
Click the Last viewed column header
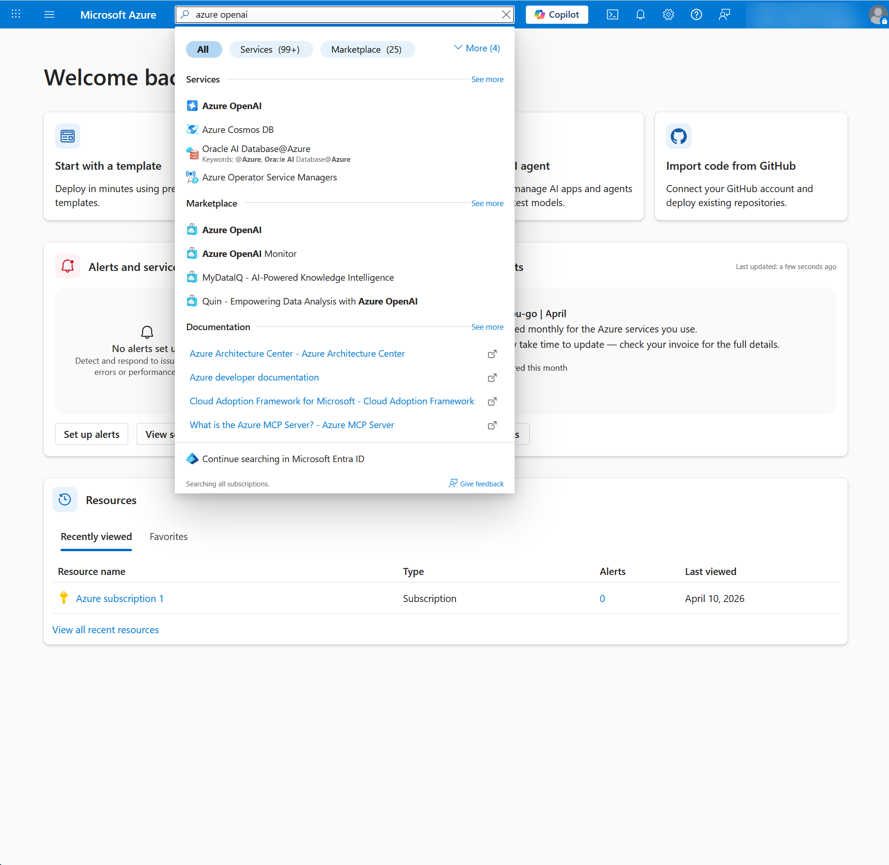click(x=710, y=571)
